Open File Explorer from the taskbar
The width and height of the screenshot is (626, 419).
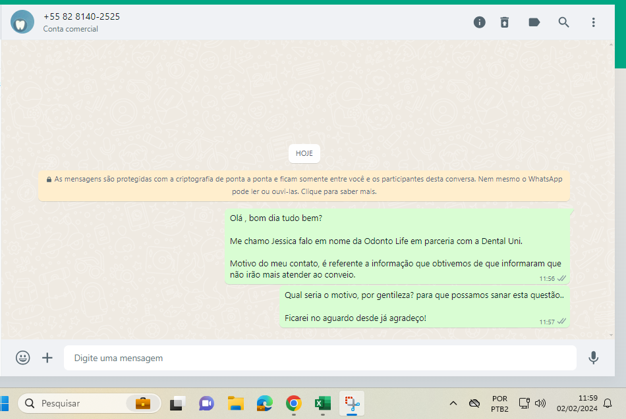coord(235,403)
